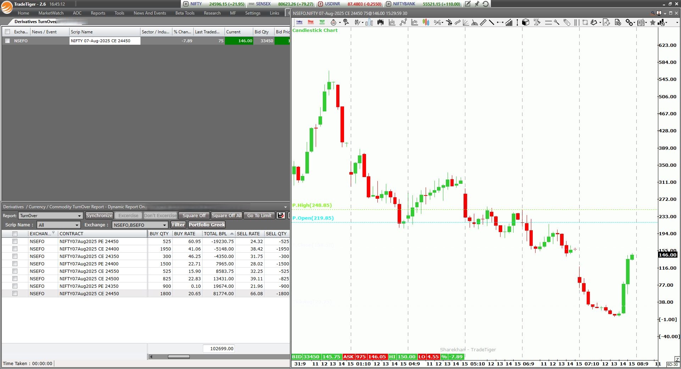Screen dimensions: 681x369
Task: Open the Exchange NSEFO,BSEFO dropdown
Action: tap(140, 225)
